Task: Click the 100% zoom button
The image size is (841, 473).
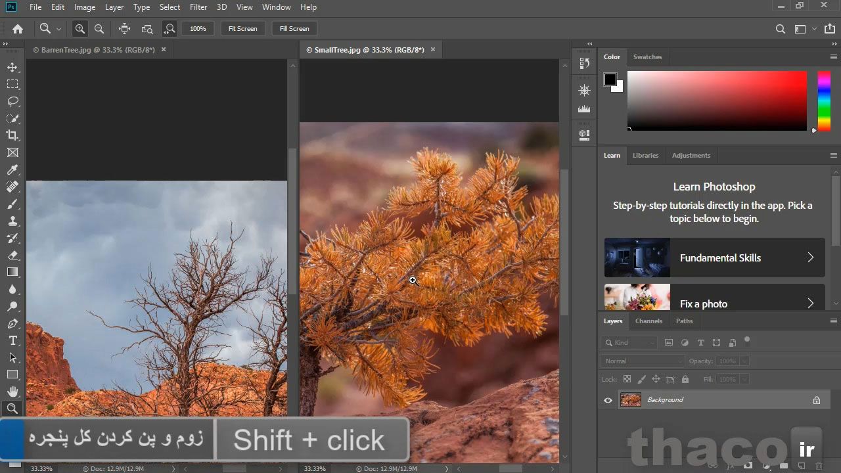Action: (x=198, y=28)
